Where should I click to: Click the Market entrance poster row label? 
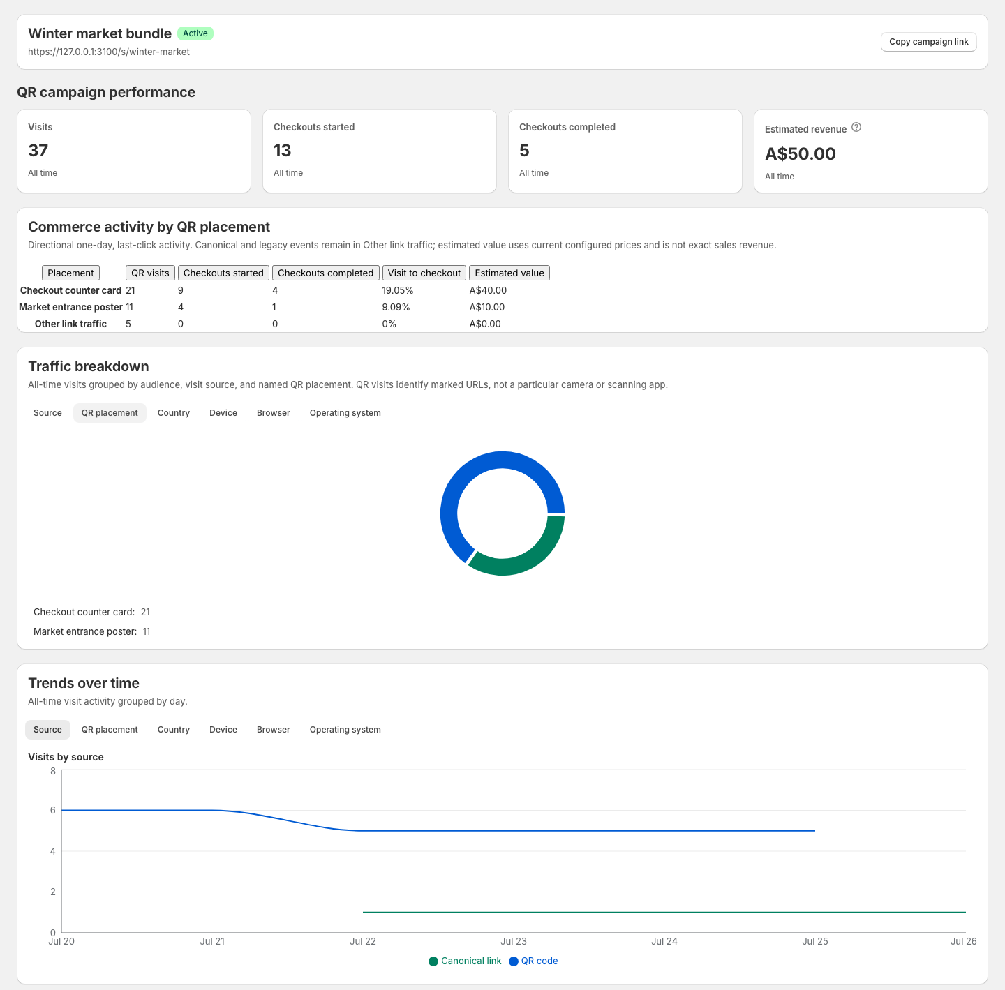point(70,307)
